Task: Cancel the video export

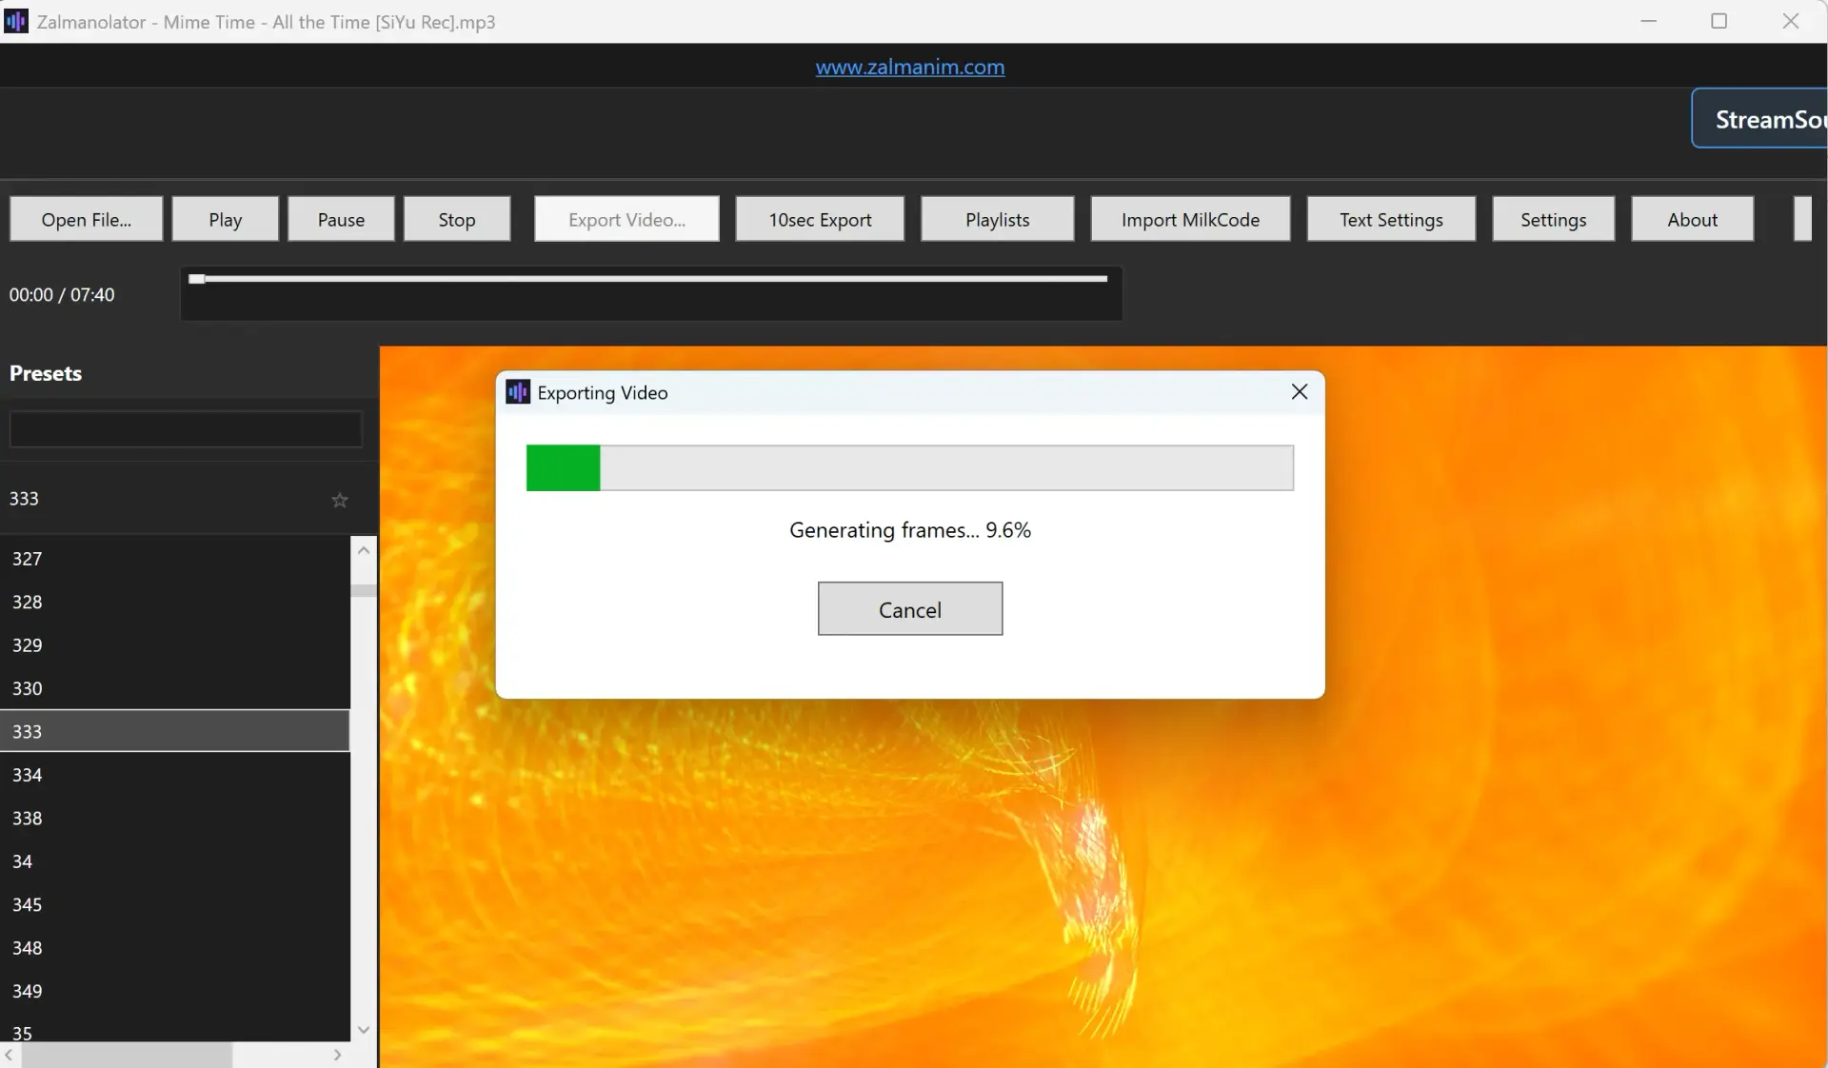Action: 909,609
